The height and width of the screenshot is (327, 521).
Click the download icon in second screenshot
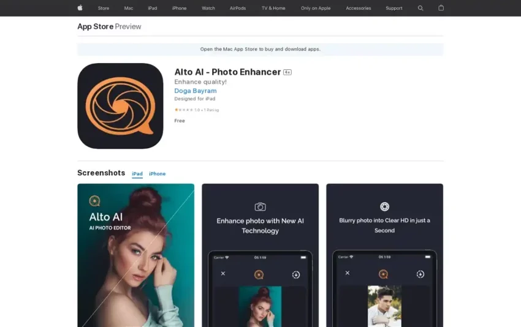[296, 274]
